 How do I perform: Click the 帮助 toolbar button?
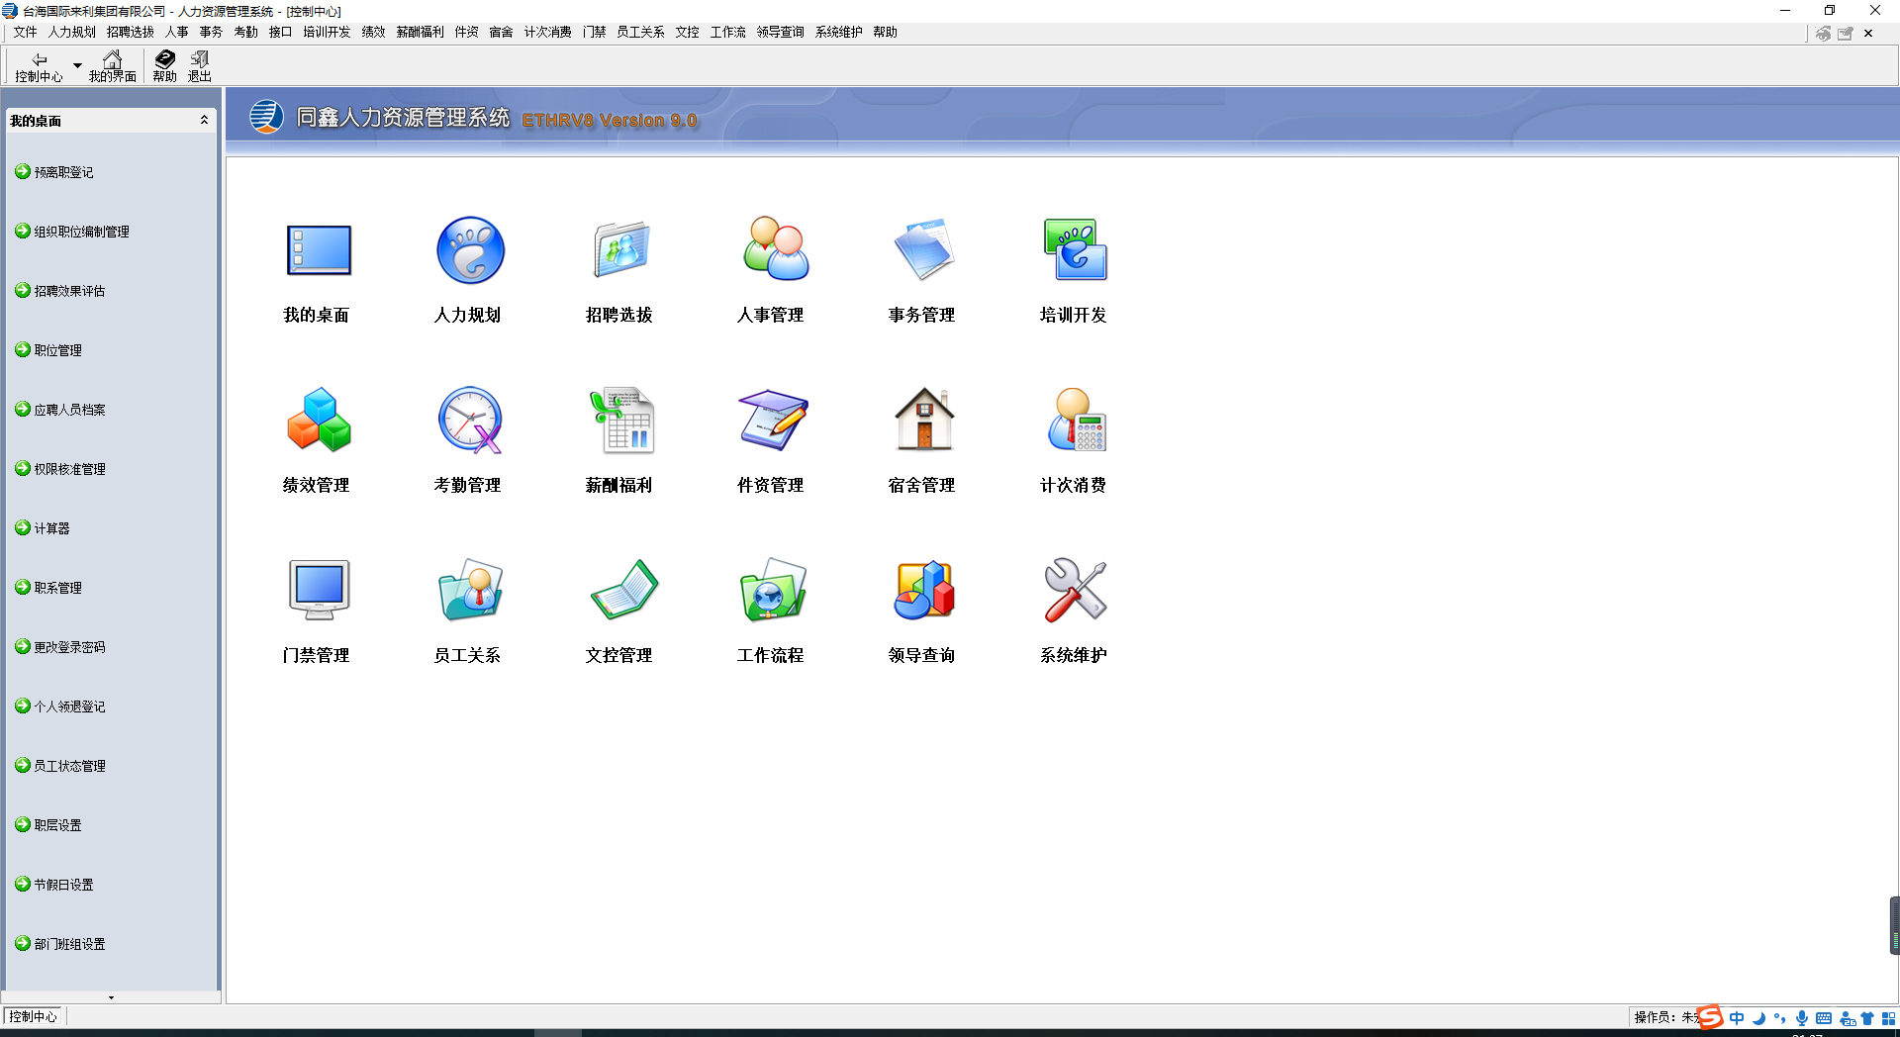coord(164,66)
